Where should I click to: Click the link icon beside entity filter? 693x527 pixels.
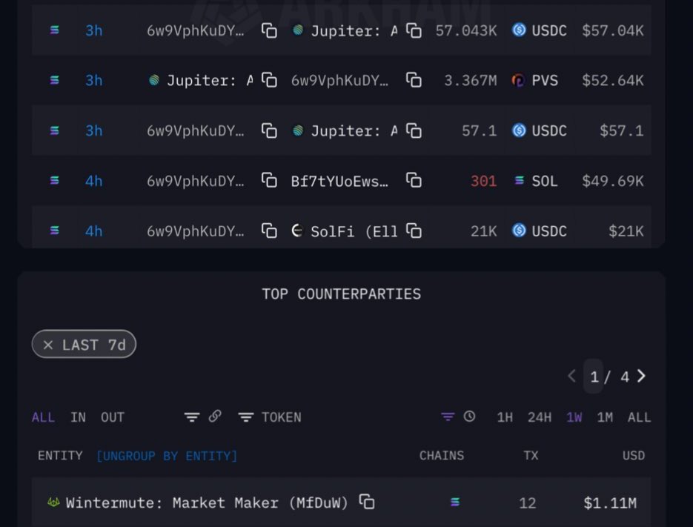coord(215,416)
